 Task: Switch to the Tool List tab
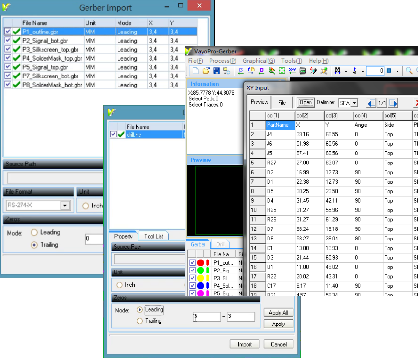(153, 236)
